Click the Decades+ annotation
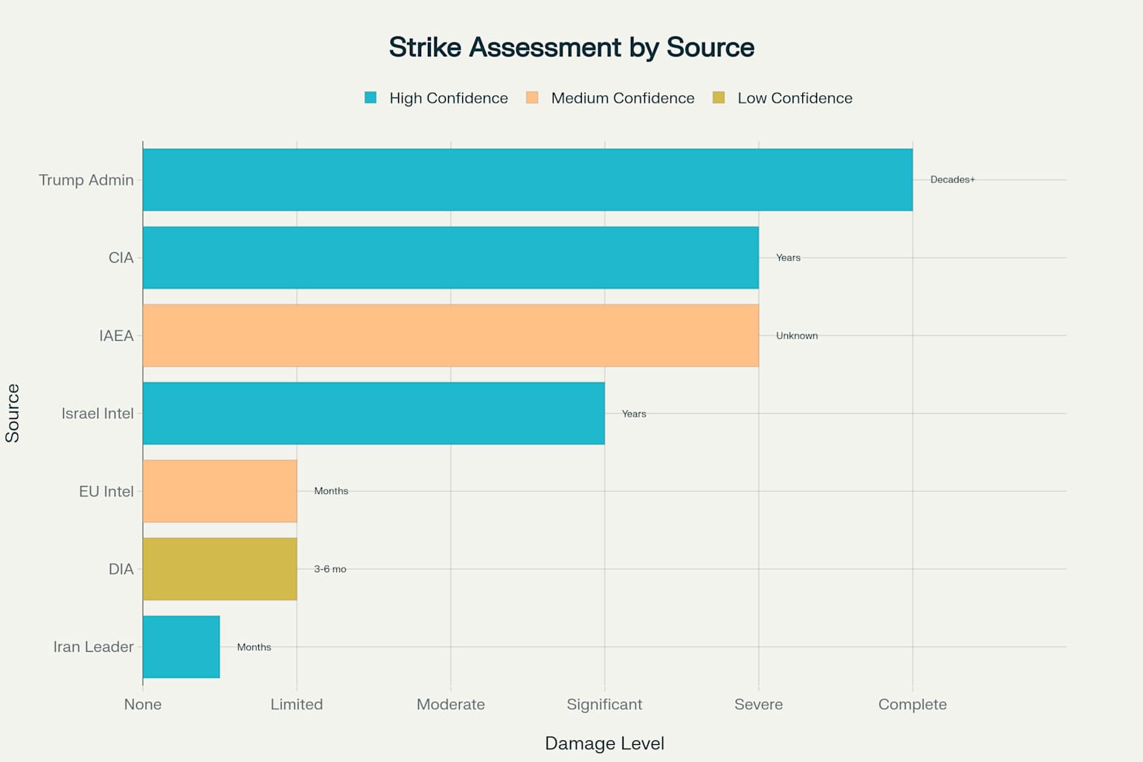The height and width of the screenshot is (762, 1143). [952, 179]
